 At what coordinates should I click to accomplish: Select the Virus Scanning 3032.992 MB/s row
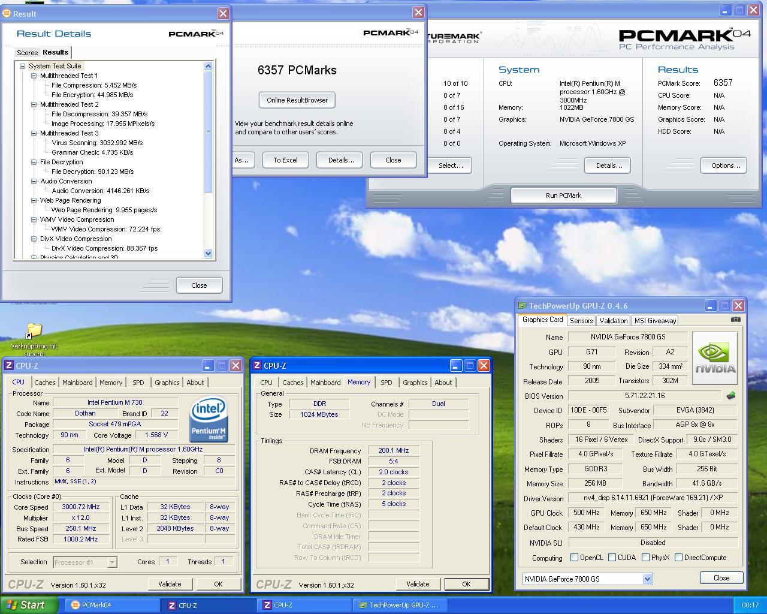[97, 143]
